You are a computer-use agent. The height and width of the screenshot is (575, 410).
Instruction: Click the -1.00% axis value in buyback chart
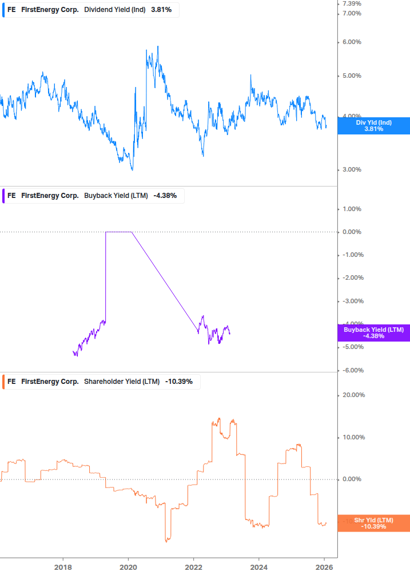[353, 255]
